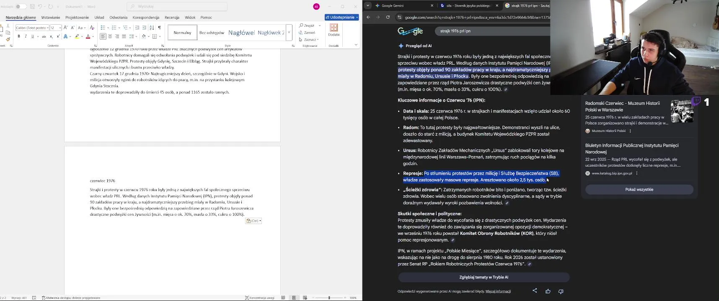Sort paragraphs with the A-Z icon
The width and height of the screenshot is (719, 301).
tap(152, 28)
